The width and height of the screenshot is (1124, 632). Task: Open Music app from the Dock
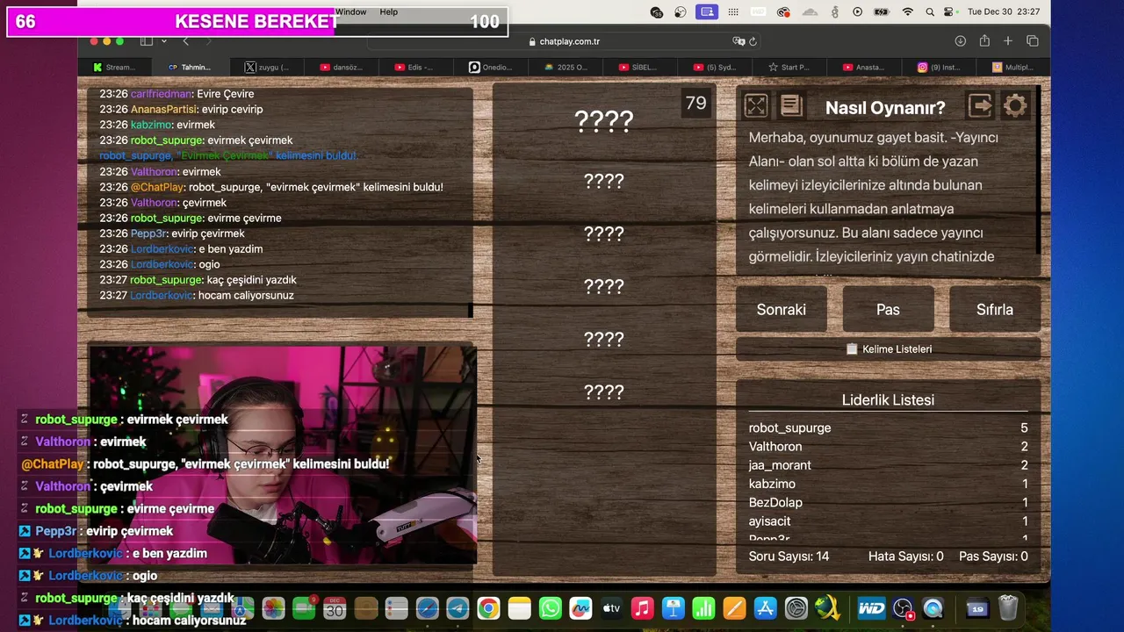point(643,608)
